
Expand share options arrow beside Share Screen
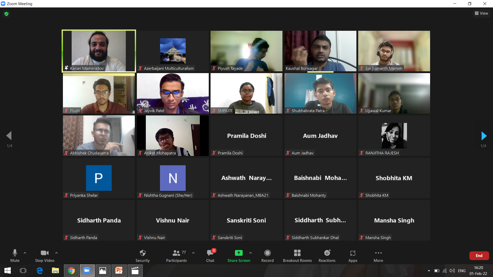tap(251, 253)
